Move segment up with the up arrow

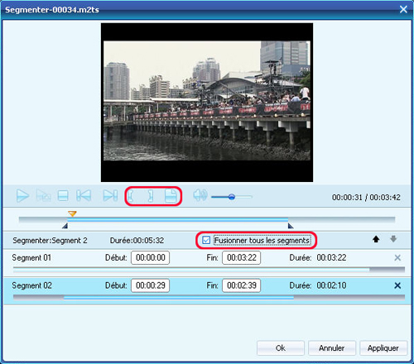(x=376, y=239)
